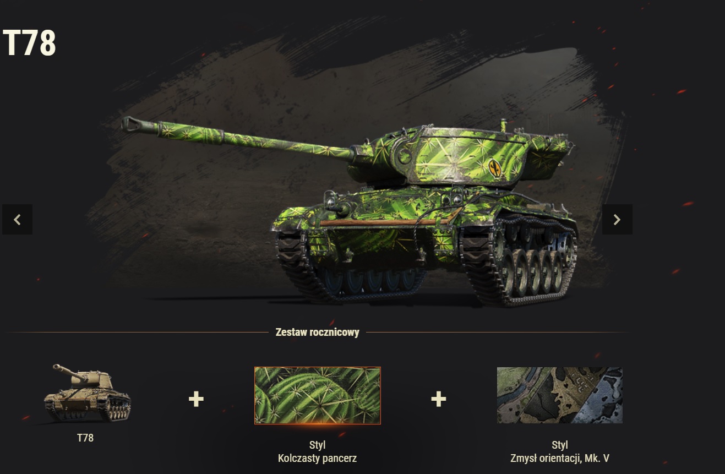The height and width of the screenshot is (474, 725).
Task: Click the large T78 page heading
Action: [x=30, y=43]
